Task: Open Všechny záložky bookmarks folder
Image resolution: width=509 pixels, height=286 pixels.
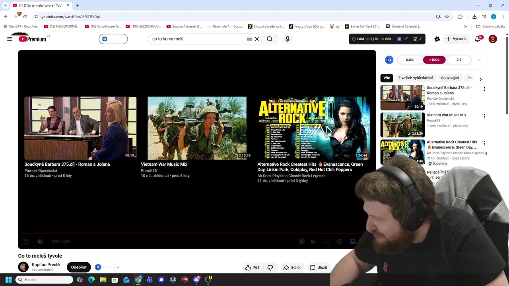Action: point(490,27)
